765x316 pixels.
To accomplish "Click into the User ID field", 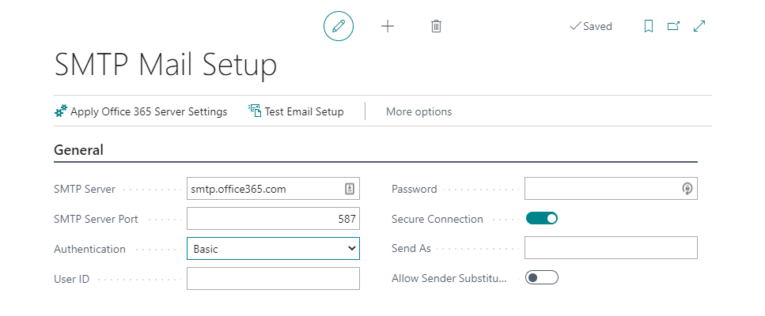I will [273, 279].
